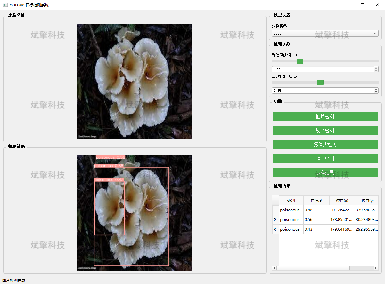Click the 301.26422 x-position cell
This screenshot has width=385, height=284.
342,210
